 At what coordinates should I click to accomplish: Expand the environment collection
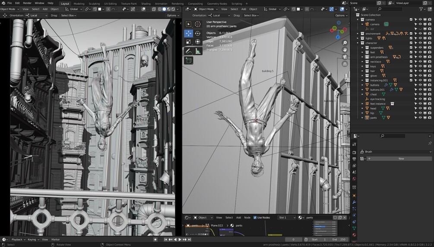pyautogui.click(x=358, y=34)
